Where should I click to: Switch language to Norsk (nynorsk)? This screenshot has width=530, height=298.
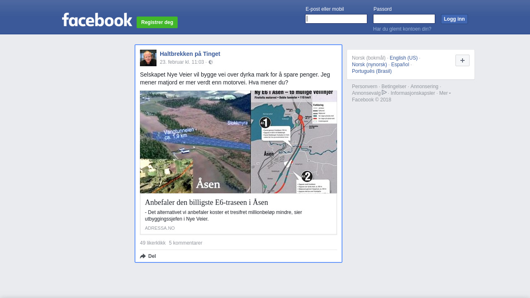tap(369, 65)
